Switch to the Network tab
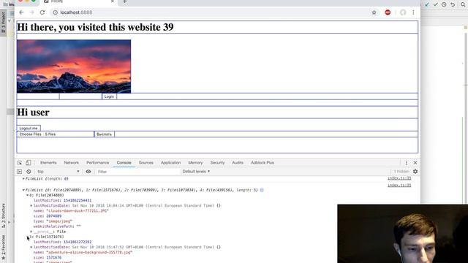Image resolution: width=468 pixels, height=263 pixels. point(72,163)
